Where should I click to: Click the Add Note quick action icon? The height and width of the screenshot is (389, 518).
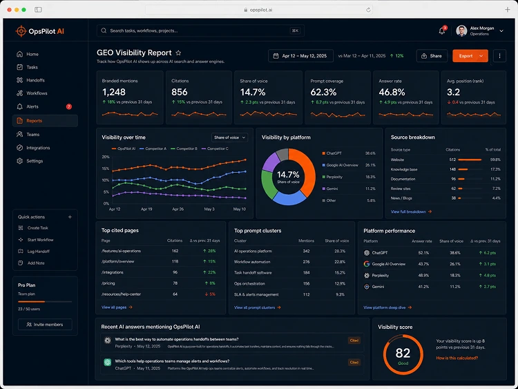[21, 263]
